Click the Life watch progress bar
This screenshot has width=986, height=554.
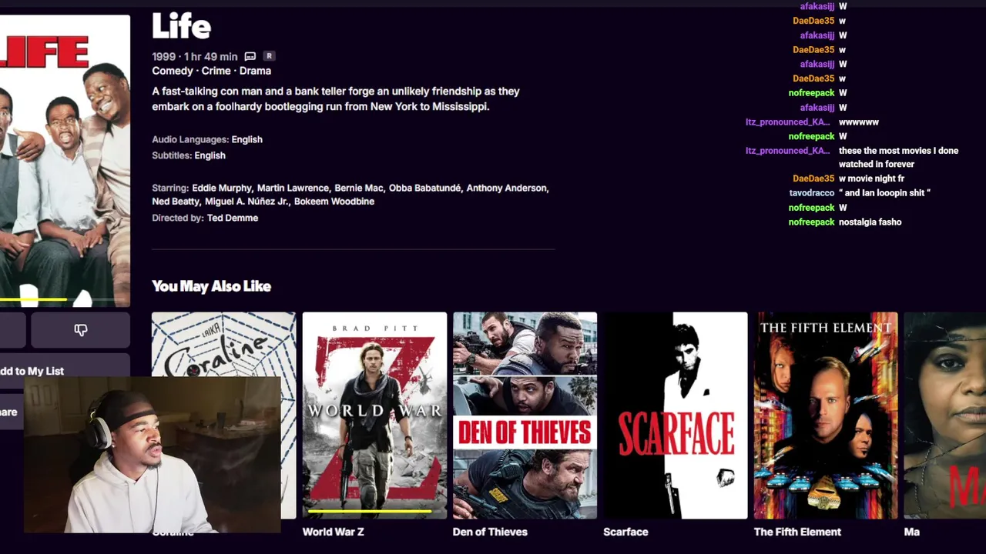(65, 299)
